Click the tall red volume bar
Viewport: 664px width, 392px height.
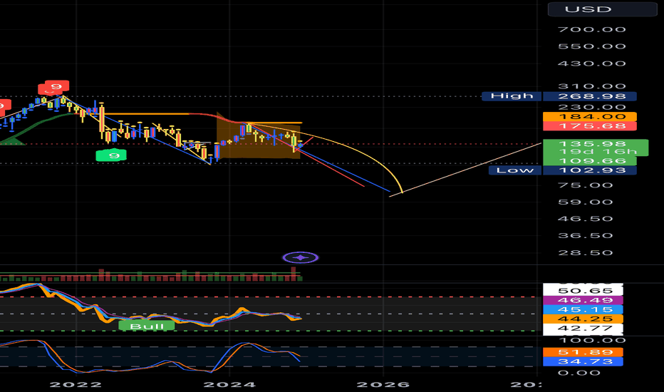click(x=293, y=274)
